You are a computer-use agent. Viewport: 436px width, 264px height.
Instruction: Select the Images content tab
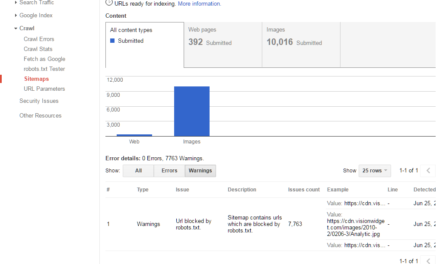pos(301,45)
